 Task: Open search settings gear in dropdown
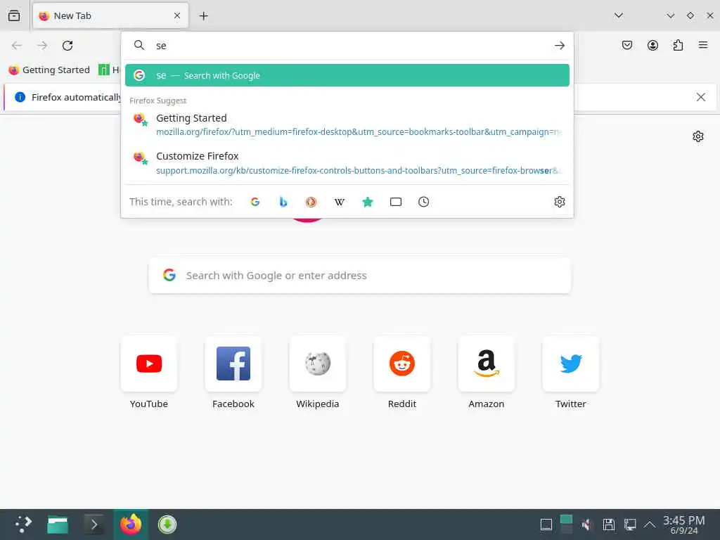point(559,202)
